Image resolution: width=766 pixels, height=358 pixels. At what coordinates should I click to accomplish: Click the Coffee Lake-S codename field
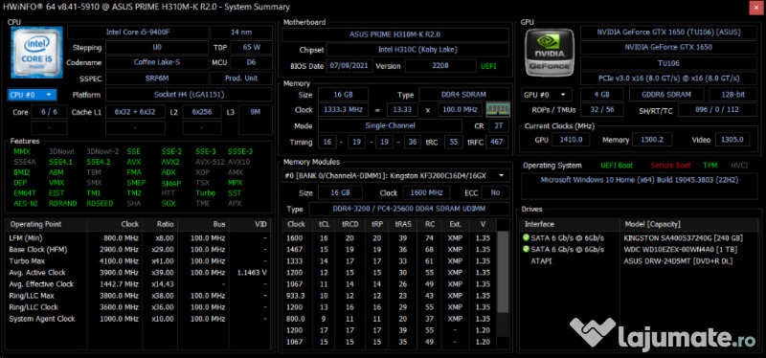pos(156,62)
